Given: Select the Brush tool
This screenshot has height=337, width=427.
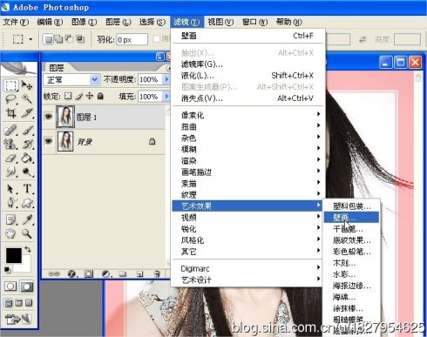Looking at the screenshot, I should (x=27, y=131).
